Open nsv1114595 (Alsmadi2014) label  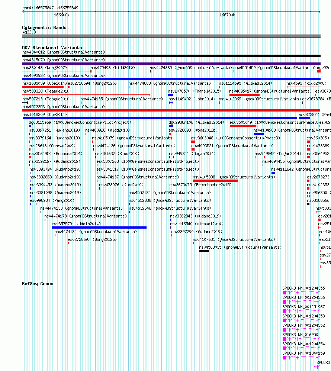(245, 83)
